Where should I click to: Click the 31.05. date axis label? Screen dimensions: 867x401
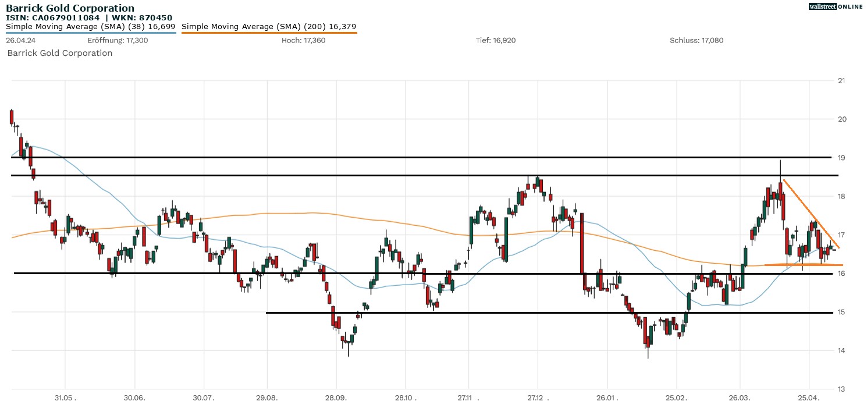65,397
